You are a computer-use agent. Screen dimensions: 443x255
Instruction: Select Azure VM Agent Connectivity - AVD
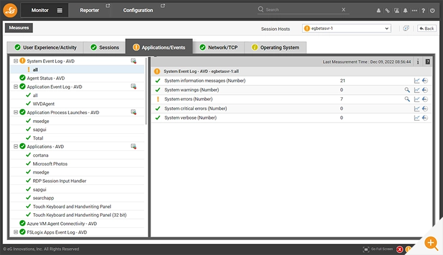coord(62,223)
